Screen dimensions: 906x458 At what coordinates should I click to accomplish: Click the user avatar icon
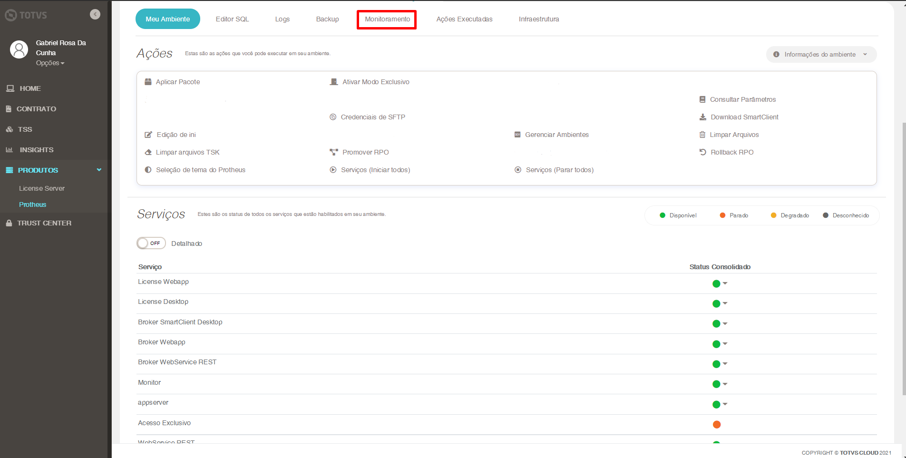tap(19, 49)
